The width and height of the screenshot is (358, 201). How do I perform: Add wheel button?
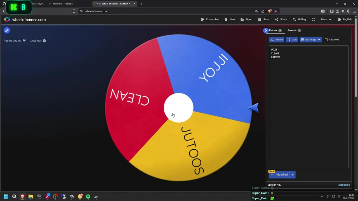click(279, 175)
